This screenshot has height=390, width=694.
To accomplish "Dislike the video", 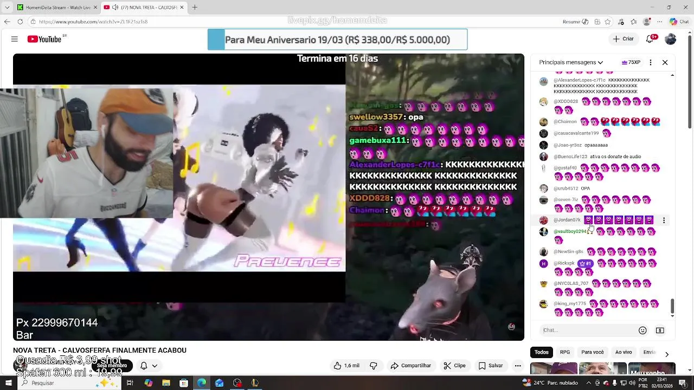I will (374, 366).
